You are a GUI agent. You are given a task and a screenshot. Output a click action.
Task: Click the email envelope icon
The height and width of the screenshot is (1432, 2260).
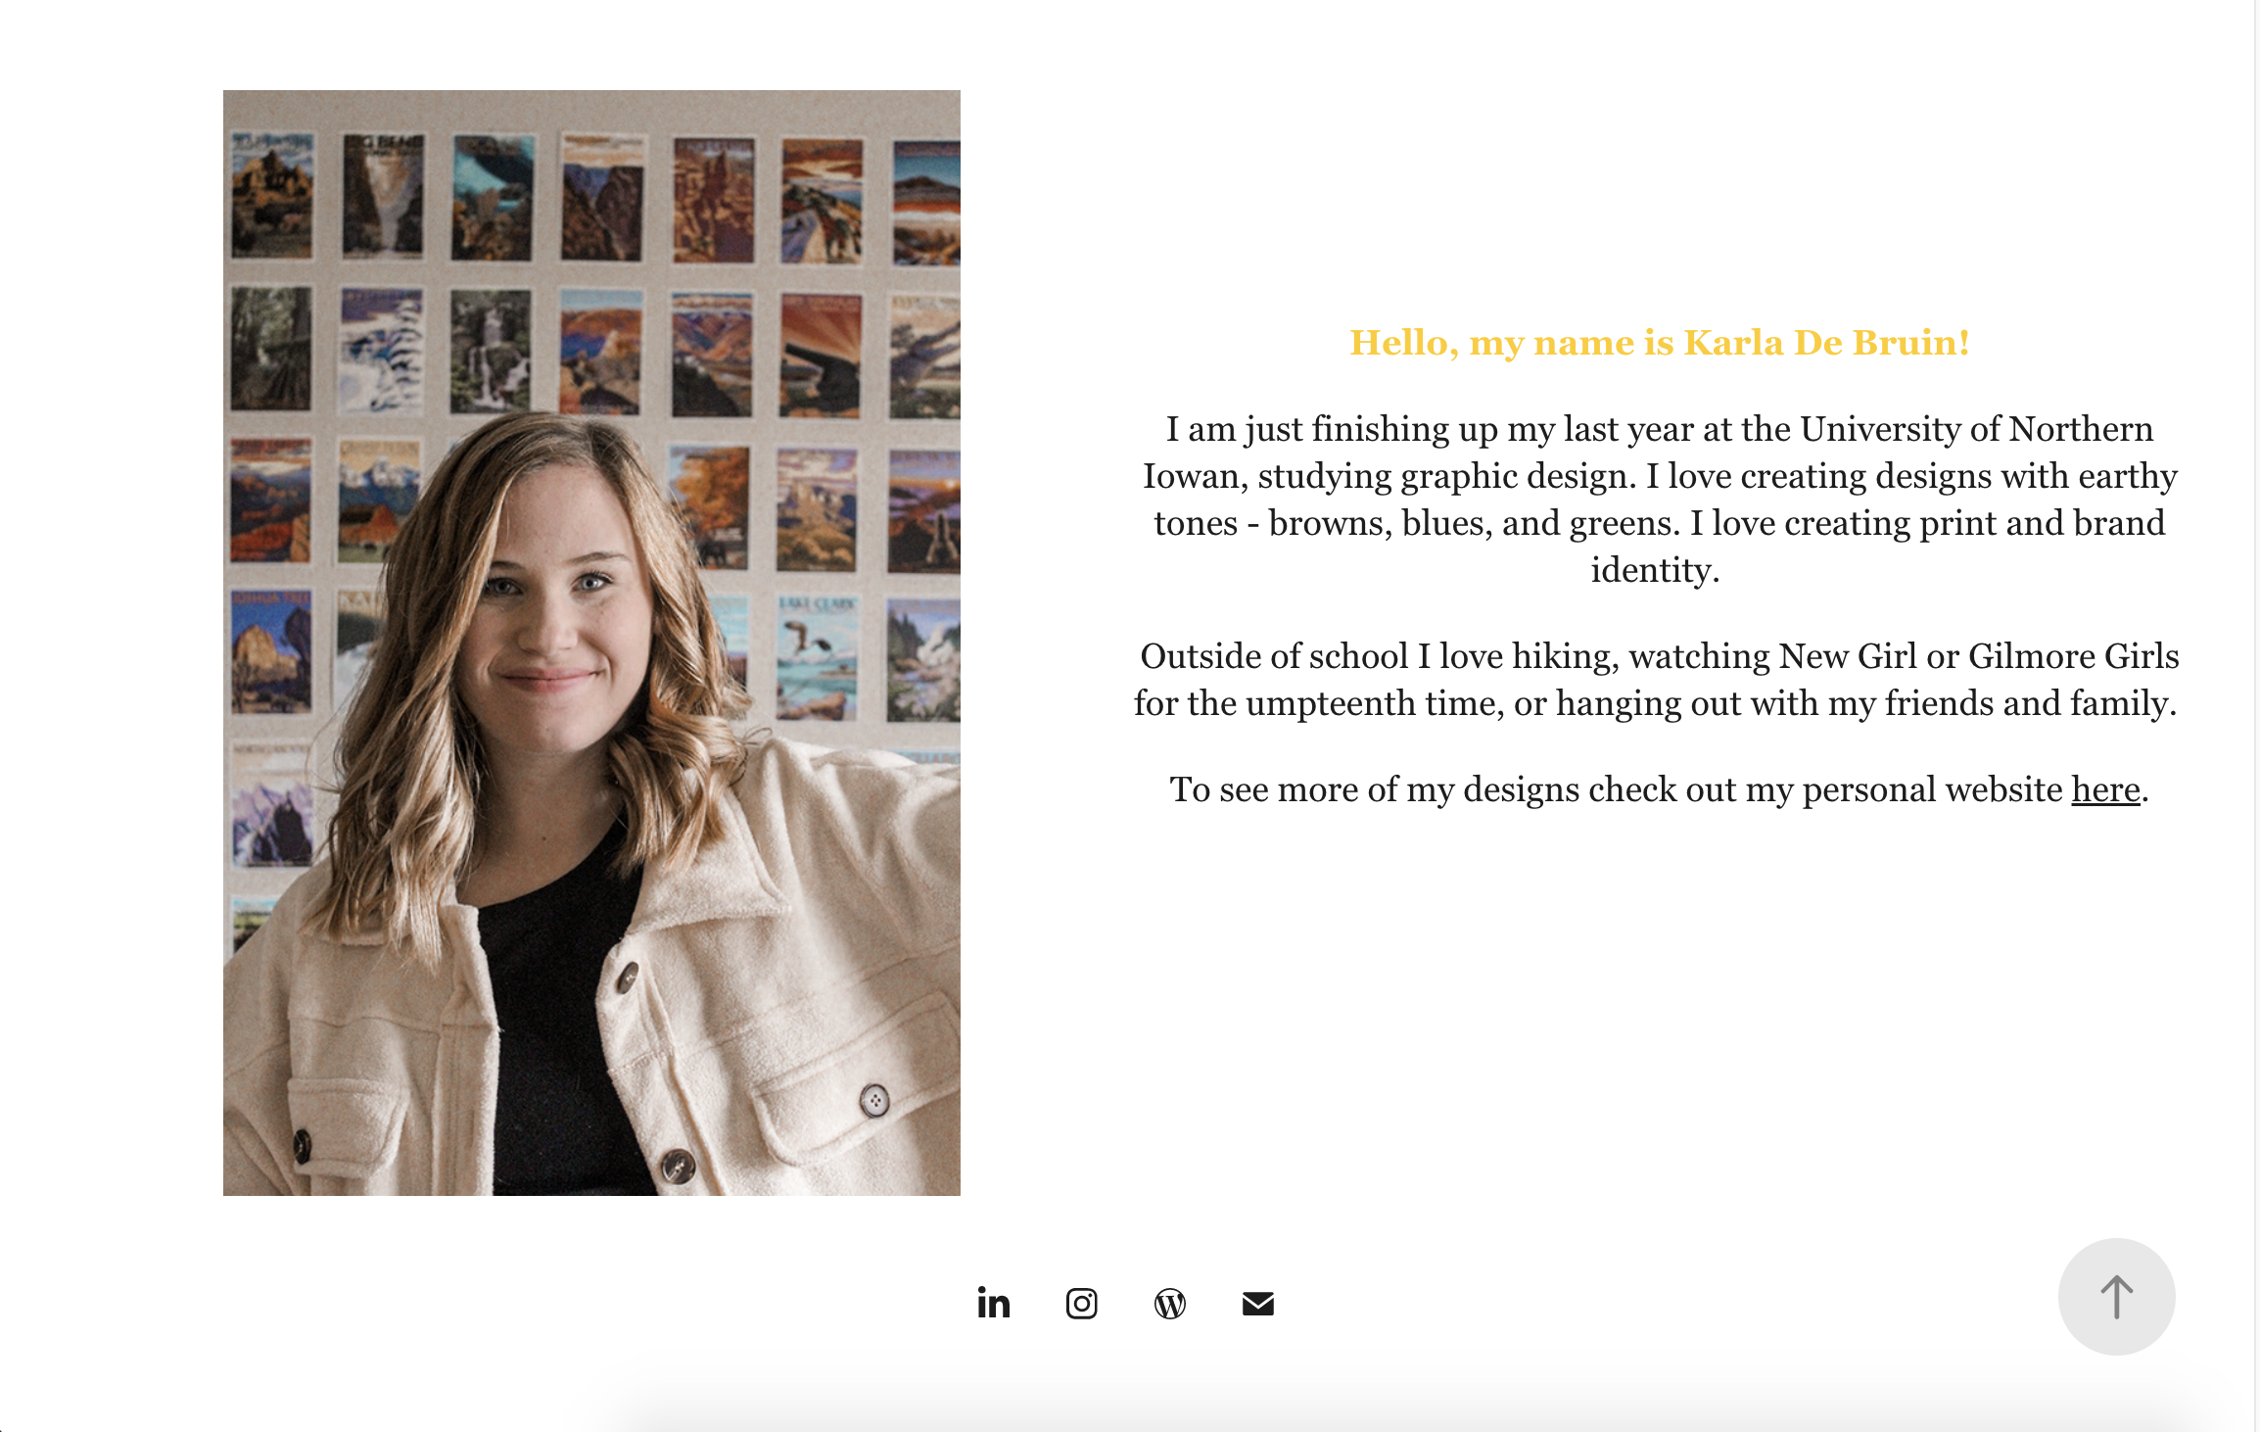click(x=1257, y=1303)
